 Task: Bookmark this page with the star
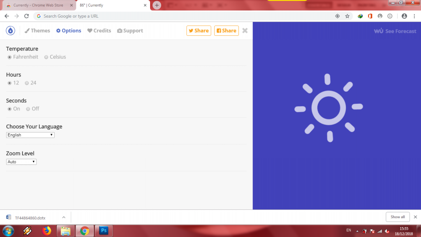tap(347, 16)
